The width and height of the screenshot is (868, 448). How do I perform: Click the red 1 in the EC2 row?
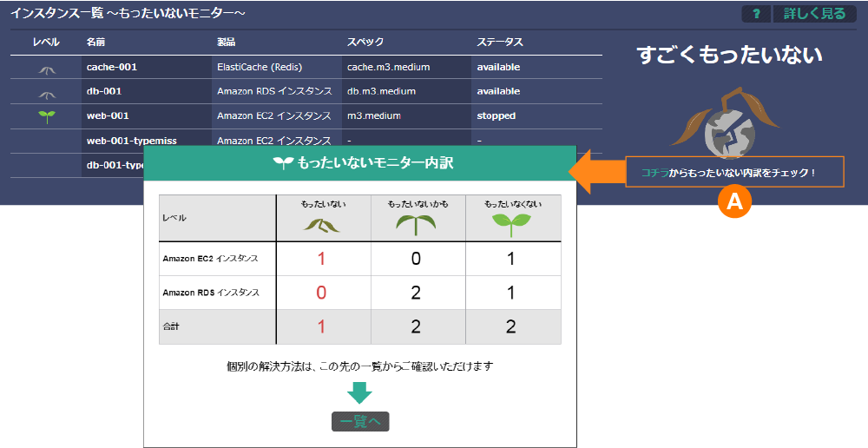[x=321, y=258]
